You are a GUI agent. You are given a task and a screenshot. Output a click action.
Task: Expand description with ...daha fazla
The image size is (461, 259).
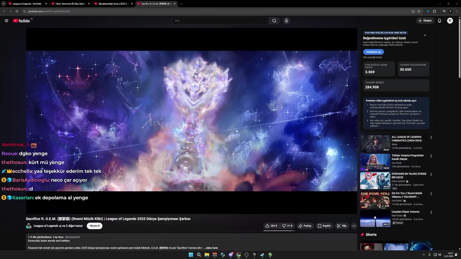tap(211, 248)
